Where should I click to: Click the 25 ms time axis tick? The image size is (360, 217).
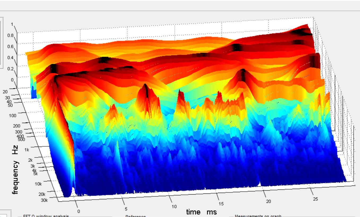click(x=315, y=199)
